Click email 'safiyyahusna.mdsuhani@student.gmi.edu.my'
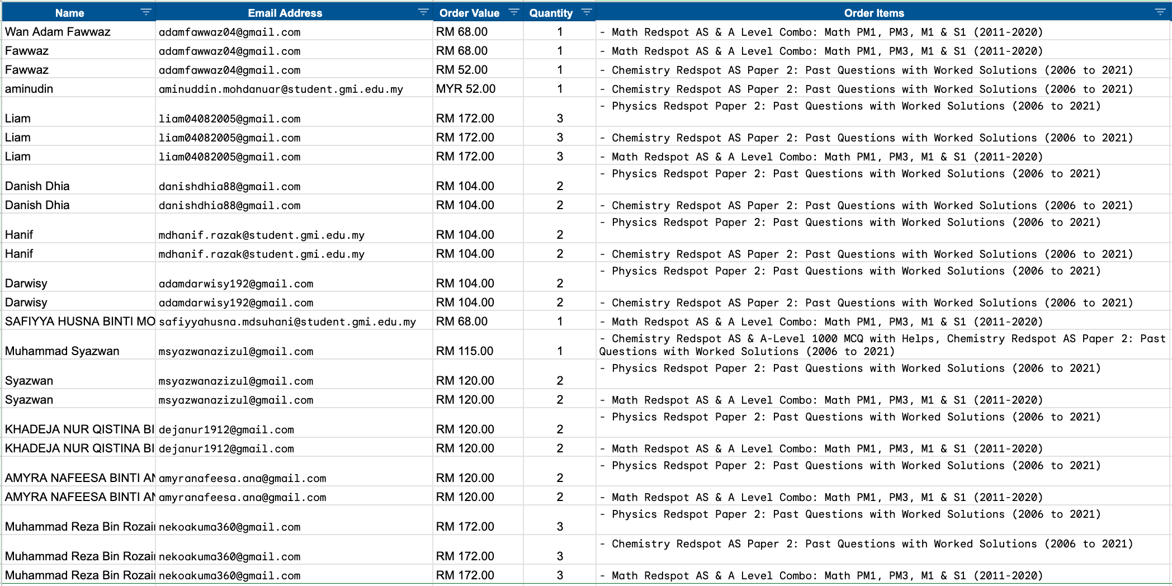The height and width of the screenshot is (586, 1172). [294, 321]
